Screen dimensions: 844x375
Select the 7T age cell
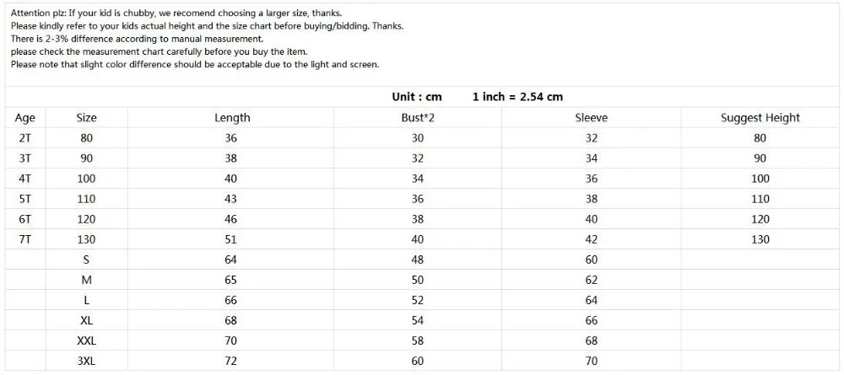pos(24,239)
